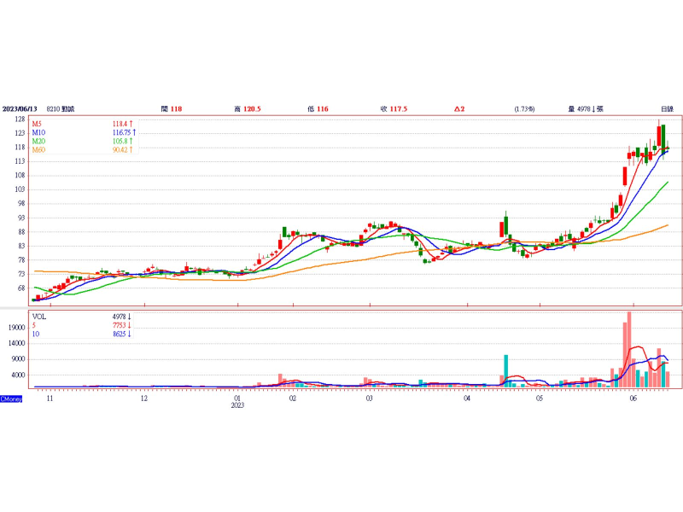Select the M20 moving average legend
The height and width of the screenshot is (512, 683).
pyautogui.click(x=38, y=142)
